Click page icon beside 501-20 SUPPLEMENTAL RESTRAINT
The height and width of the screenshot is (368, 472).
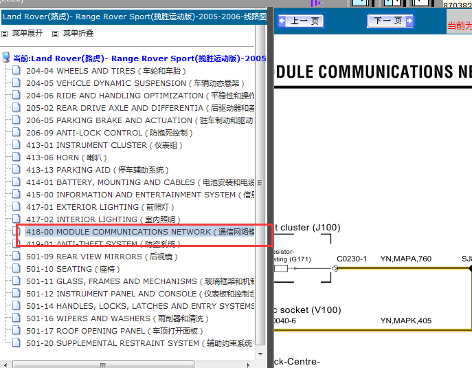[16, 343]
